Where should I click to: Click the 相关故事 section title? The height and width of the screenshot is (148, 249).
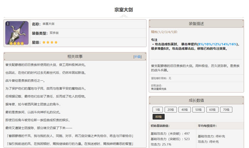(x=75, y=57)
